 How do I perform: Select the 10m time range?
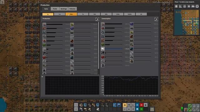pyautogui.click(x=71, y=14)
